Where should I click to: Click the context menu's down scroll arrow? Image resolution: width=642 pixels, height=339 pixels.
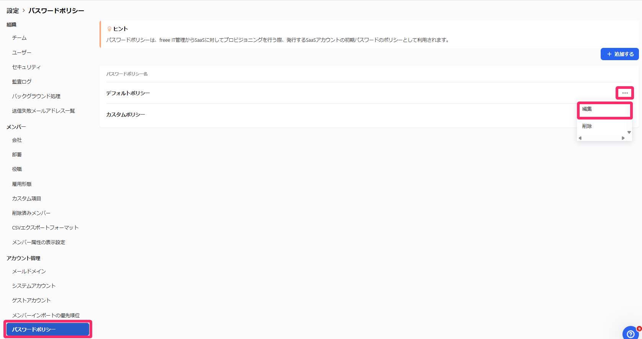(629, 132)
